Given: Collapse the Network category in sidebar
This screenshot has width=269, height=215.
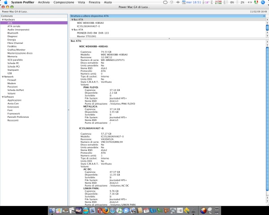Looking at the screenshot, I should 3,77.
